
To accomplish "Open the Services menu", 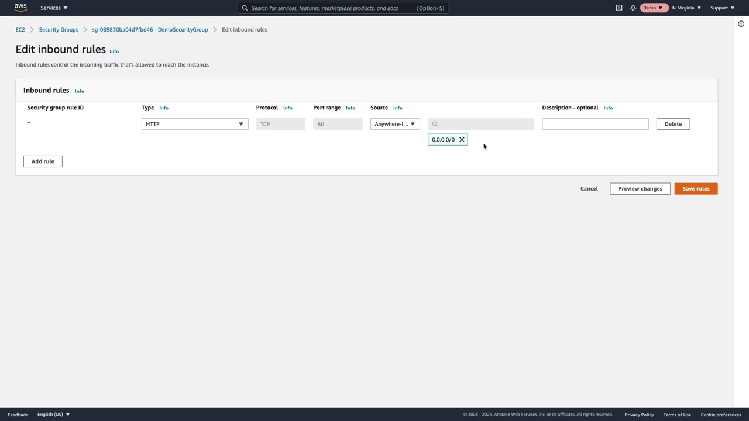I will pos(54,8).
